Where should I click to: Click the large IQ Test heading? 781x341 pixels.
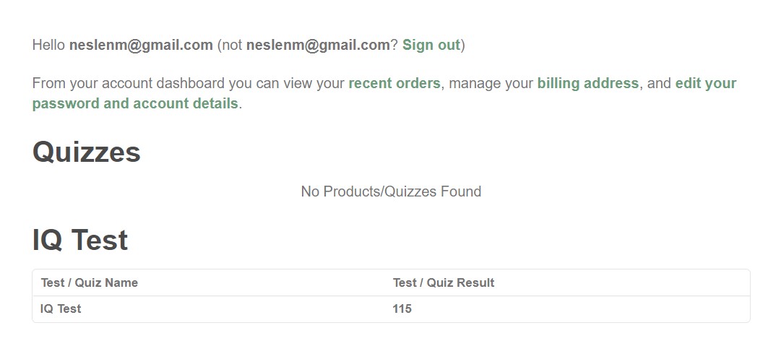80,240
